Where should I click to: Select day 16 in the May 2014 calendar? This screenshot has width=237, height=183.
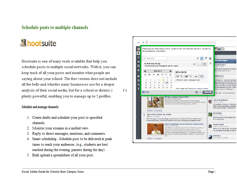[x=167, y=83]
